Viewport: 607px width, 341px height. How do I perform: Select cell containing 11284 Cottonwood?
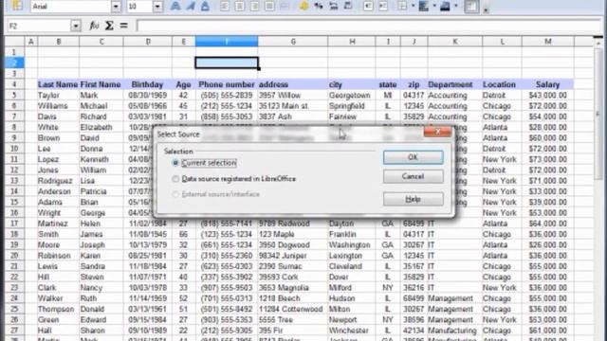point(293,310)
